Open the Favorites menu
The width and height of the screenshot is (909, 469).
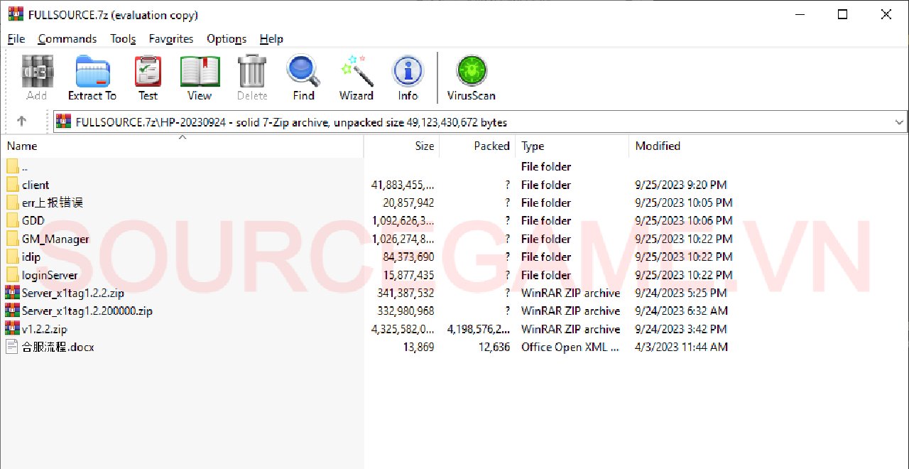(171, 39)
